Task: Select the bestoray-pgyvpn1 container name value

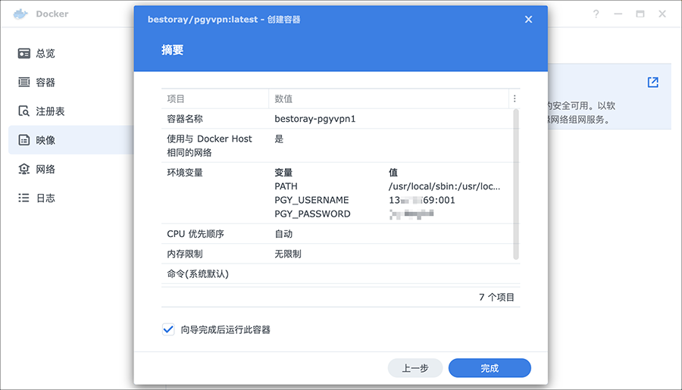Action: (x=315, y=119)
